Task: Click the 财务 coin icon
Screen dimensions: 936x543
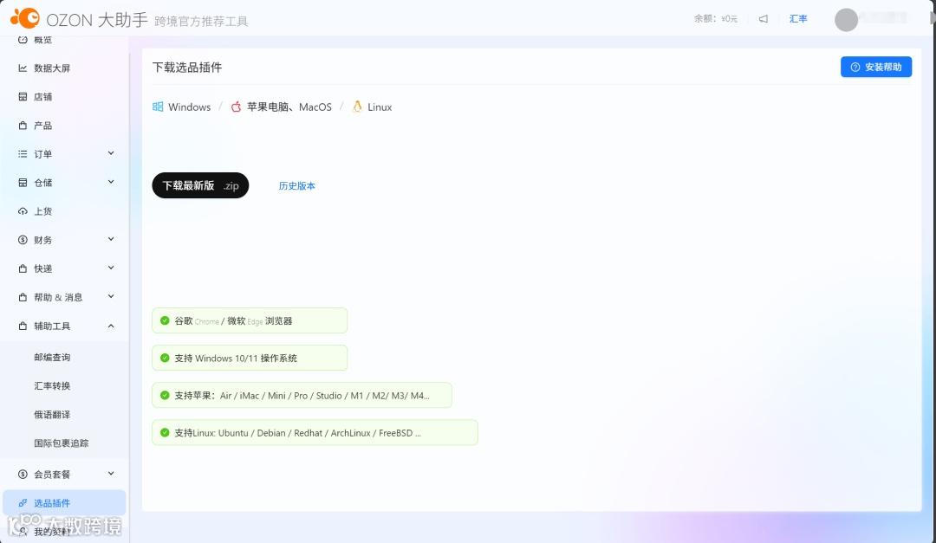Action: (x=23, y=240)
